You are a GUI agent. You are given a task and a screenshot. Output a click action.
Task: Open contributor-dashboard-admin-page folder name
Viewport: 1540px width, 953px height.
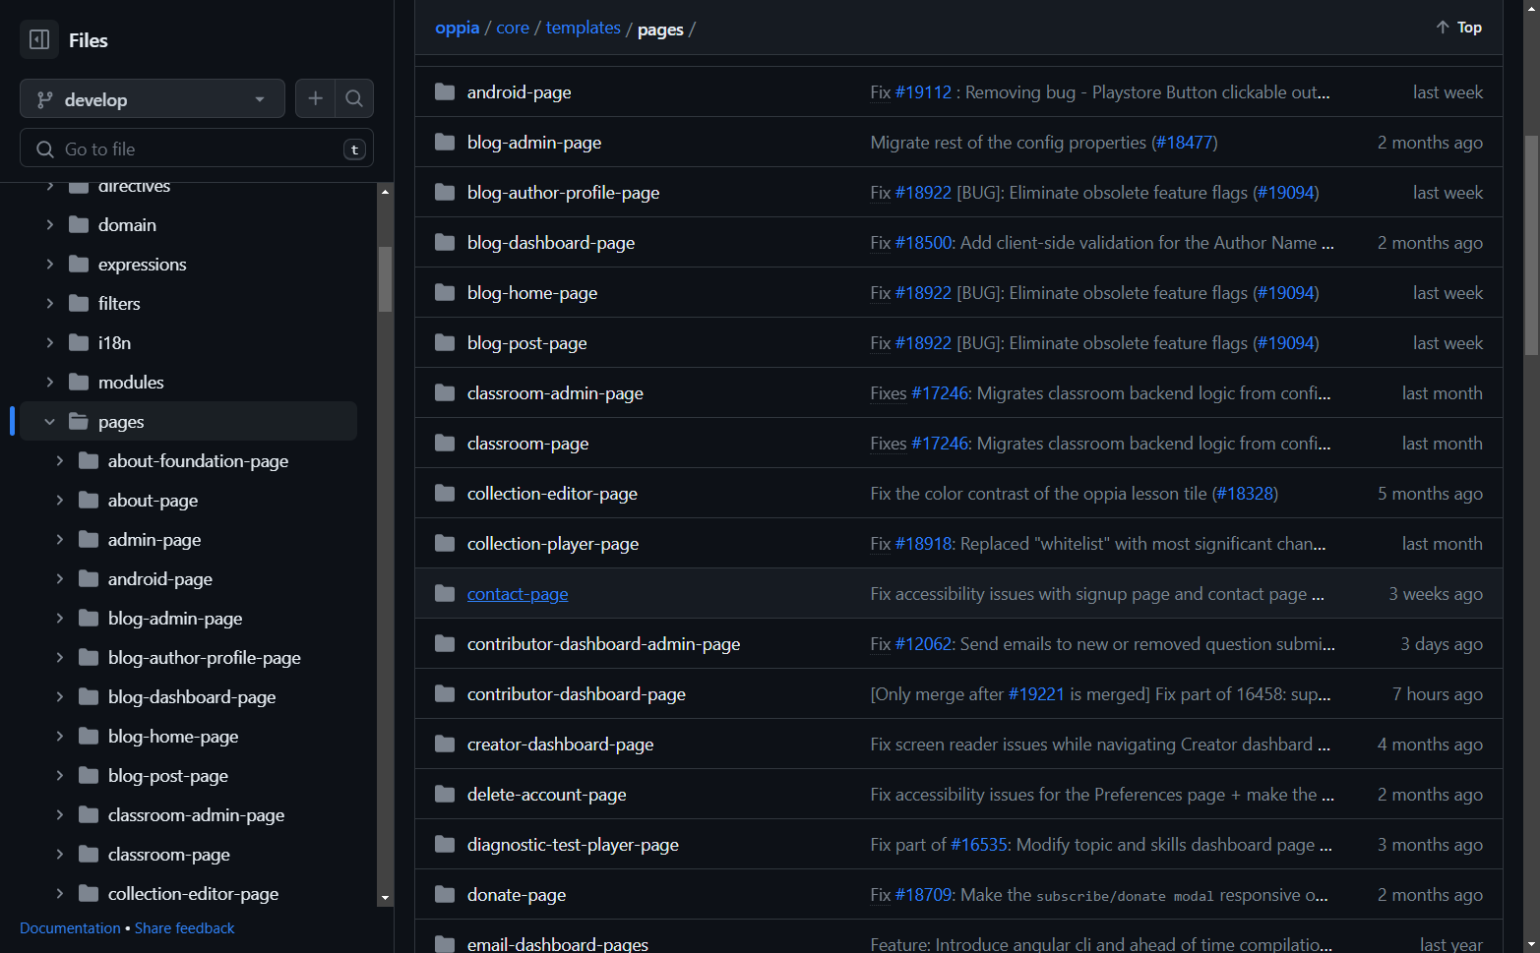pos(603,643)
